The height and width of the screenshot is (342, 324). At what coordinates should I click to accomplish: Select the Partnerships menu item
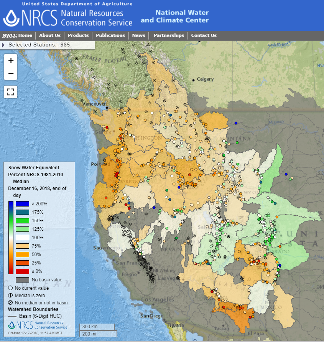(169, 35)
